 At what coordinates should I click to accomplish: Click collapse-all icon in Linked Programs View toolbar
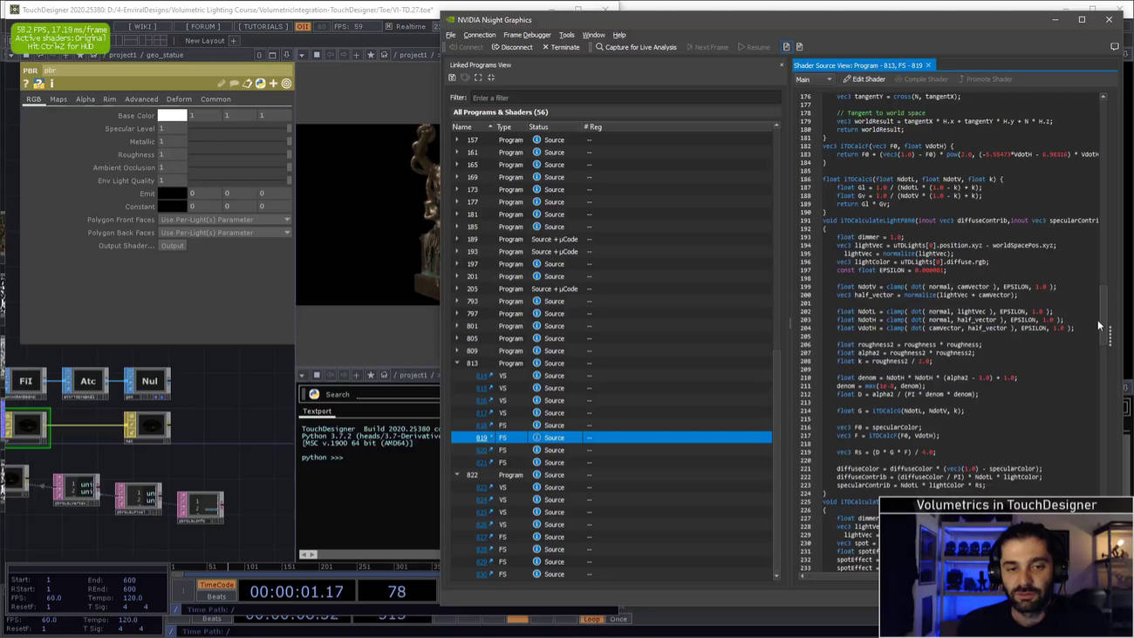[x=491, y=78]
